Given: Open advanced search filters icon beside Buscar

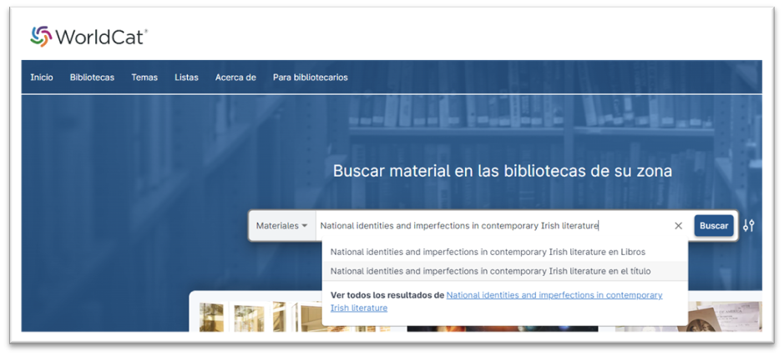Looking at the screenshot, I should (749, 226).
